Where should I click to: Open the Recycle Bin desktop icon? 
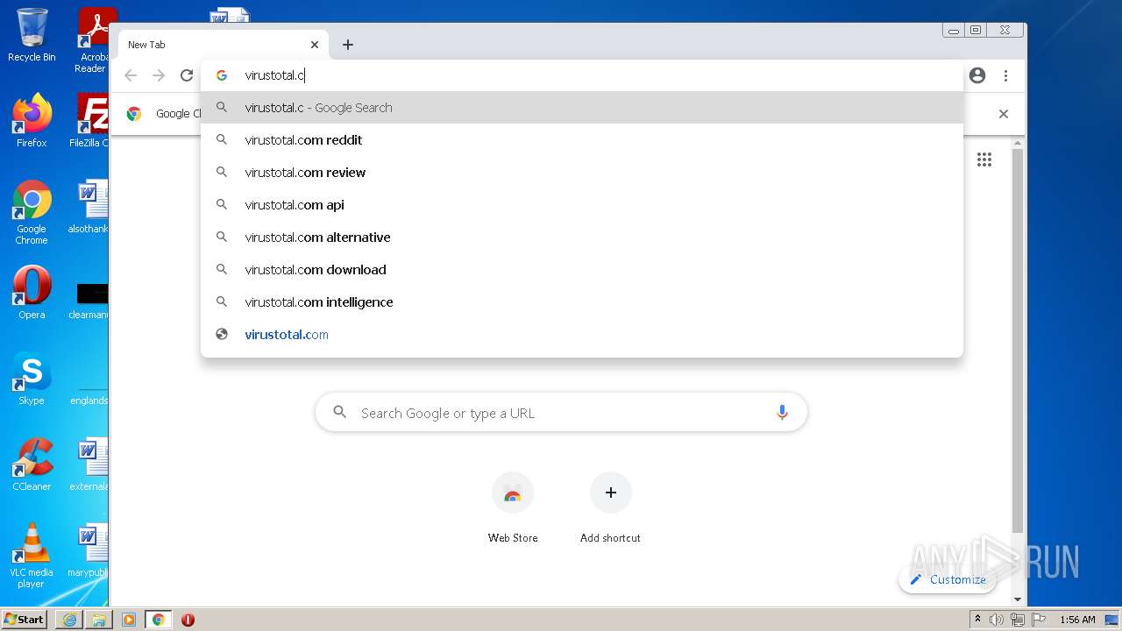click(x=32, y=36)
